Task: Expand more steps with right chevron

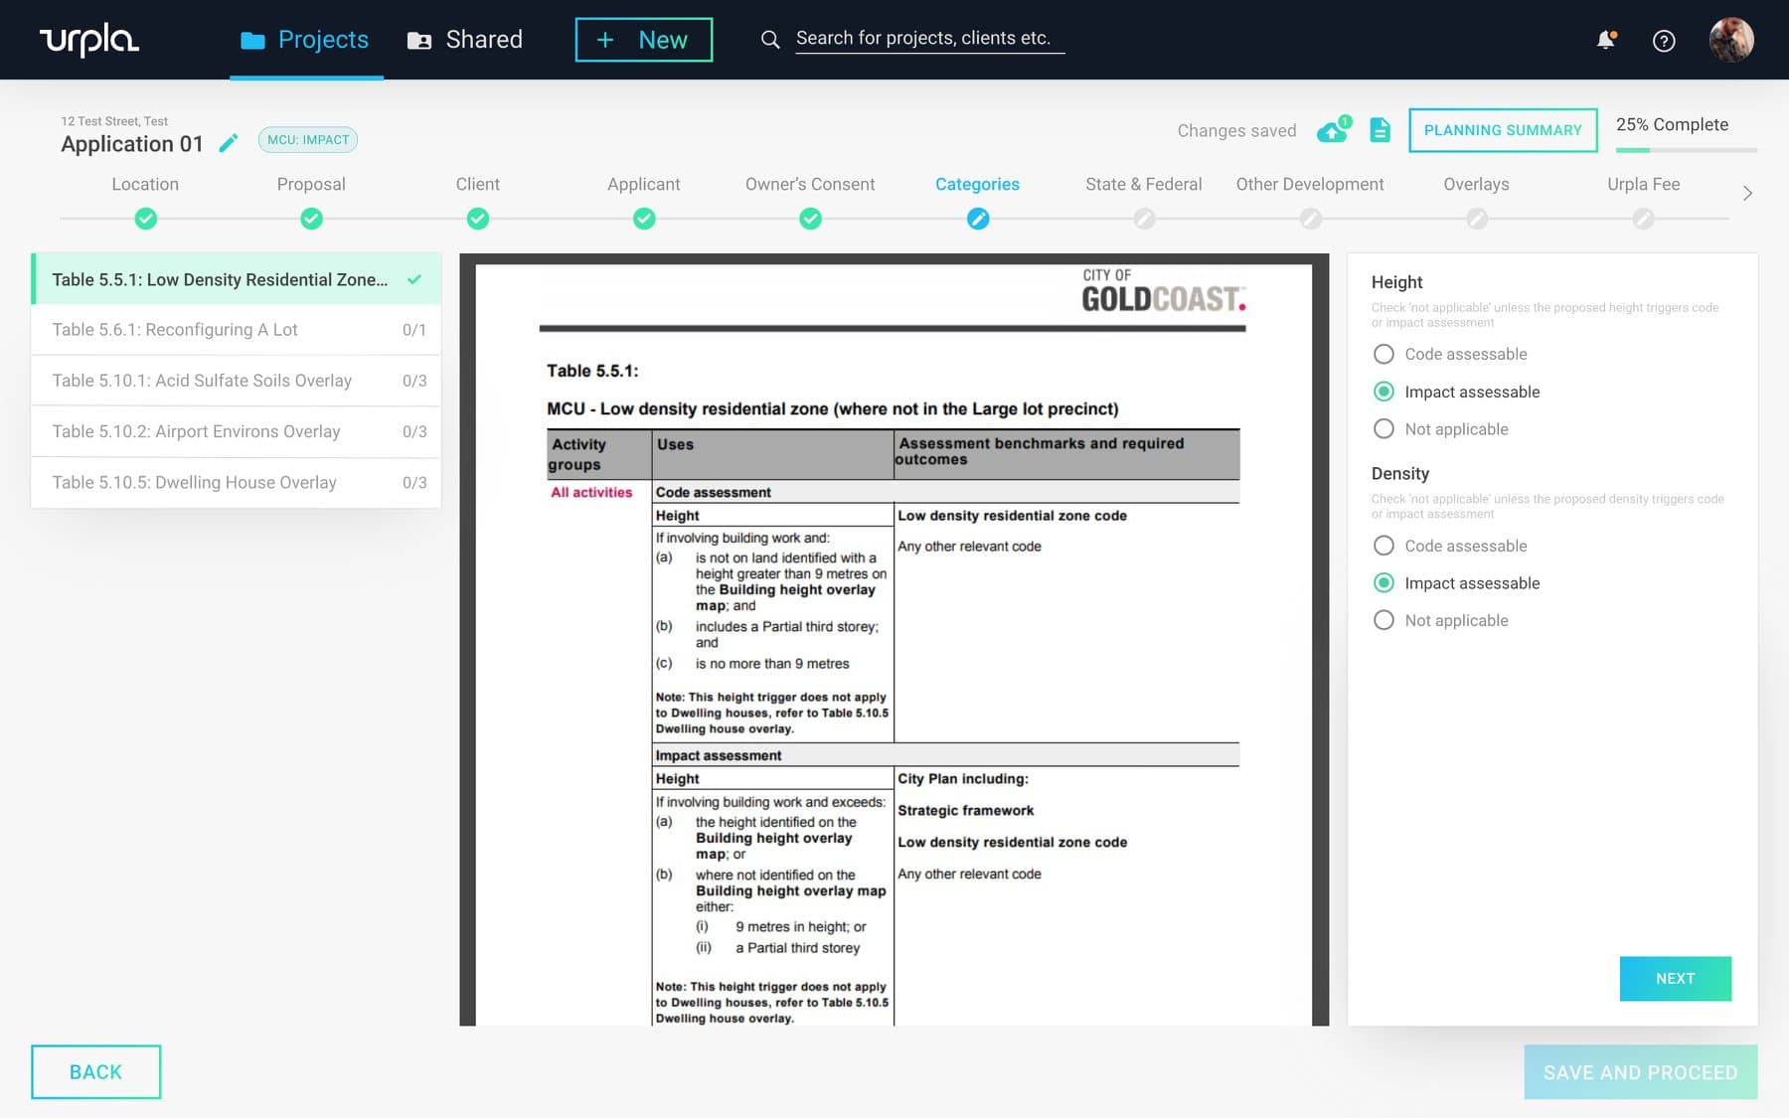Action: (x=1747, y=193)
